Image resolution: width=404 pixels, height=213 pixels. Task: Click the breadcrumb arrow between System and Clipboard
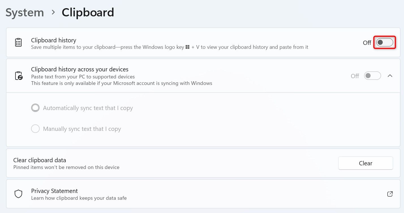[x=53, y=12]
